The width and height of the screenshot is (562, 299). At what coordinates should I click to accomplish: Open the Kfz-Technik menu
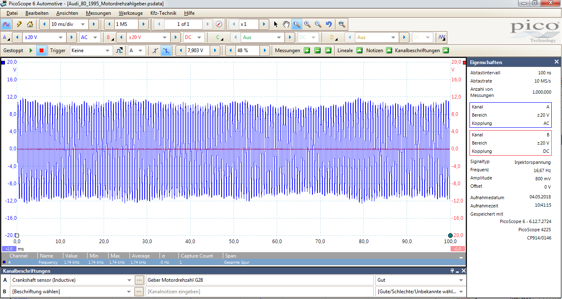click(163, 13)
